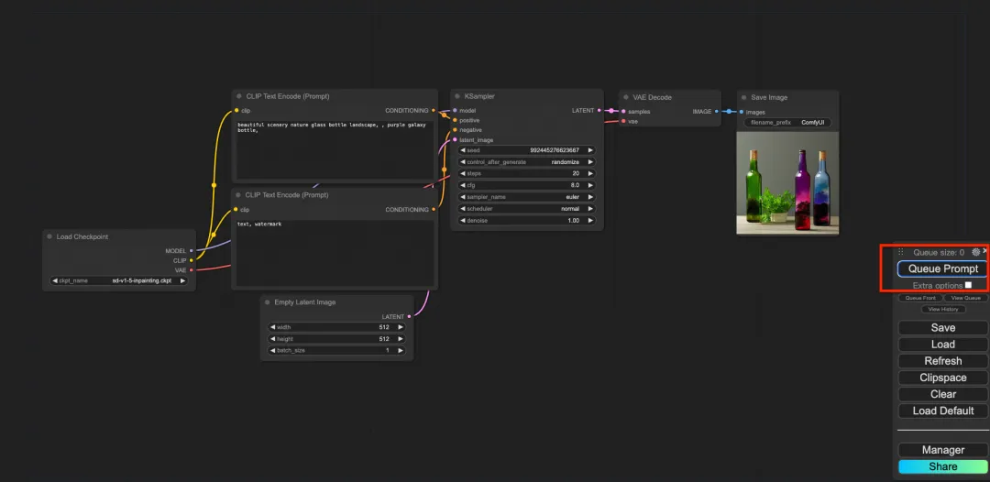Screen dimensions: 990x482
Task: Open the scheduler normal selector
Action: pos(526,209)
